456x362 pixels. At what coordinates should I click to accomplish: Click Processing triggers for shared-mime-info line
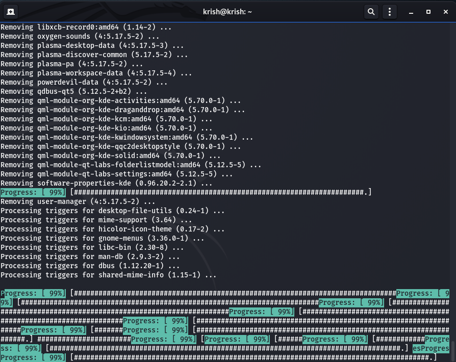pyautogui.click(x=108, y=275)
